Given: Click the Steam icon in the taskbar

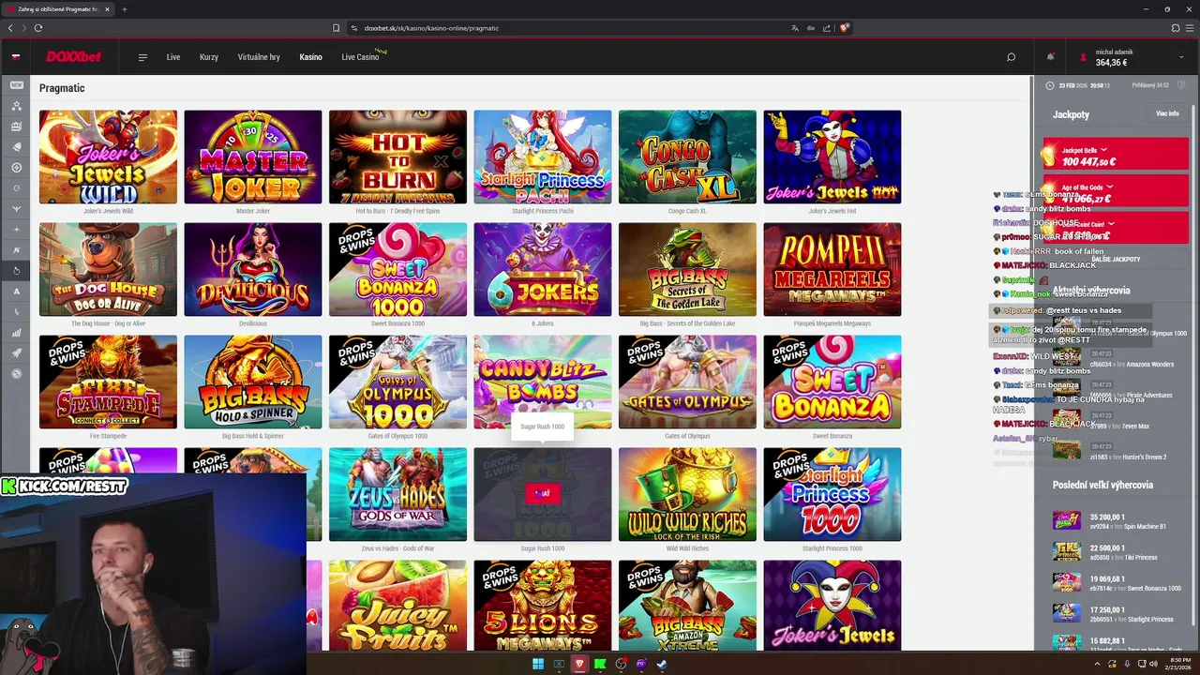Looking at the screenshot, I should (662, 664).
